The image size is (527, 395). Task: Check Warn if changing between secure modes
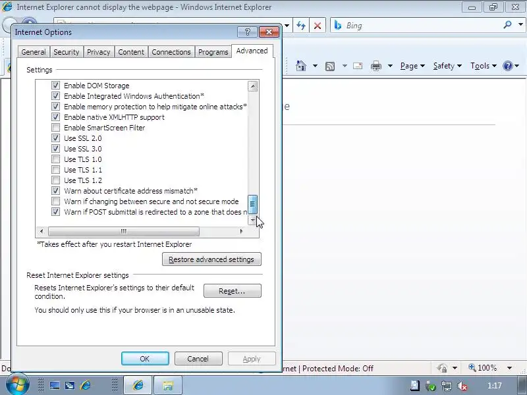click(56, 201)
